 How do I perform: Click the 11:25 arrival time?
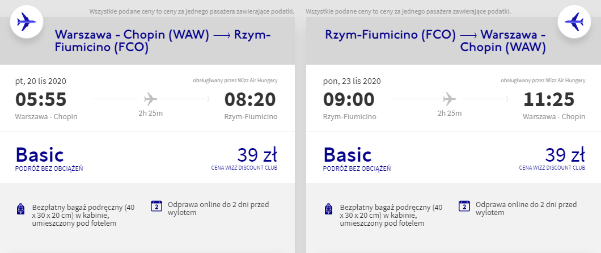549,99
